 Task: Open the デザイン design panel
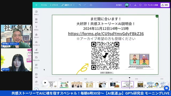(36, 13)
